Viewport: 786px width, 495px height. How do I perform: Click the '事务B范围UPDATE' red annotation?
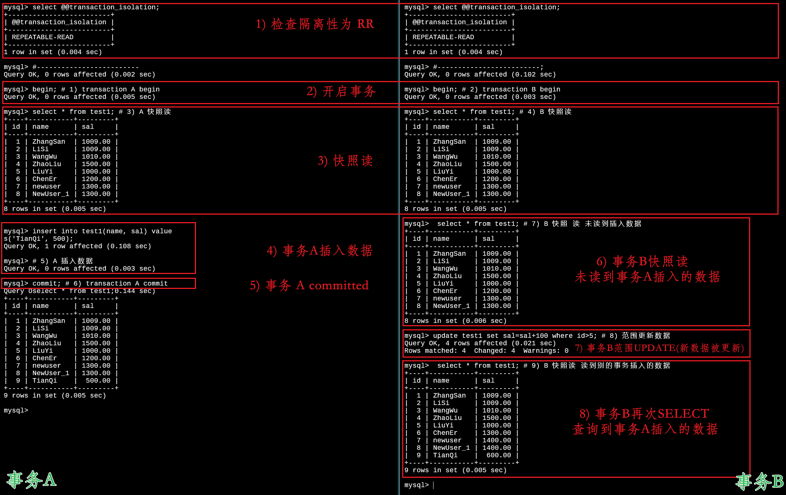(x=659, y=348)
